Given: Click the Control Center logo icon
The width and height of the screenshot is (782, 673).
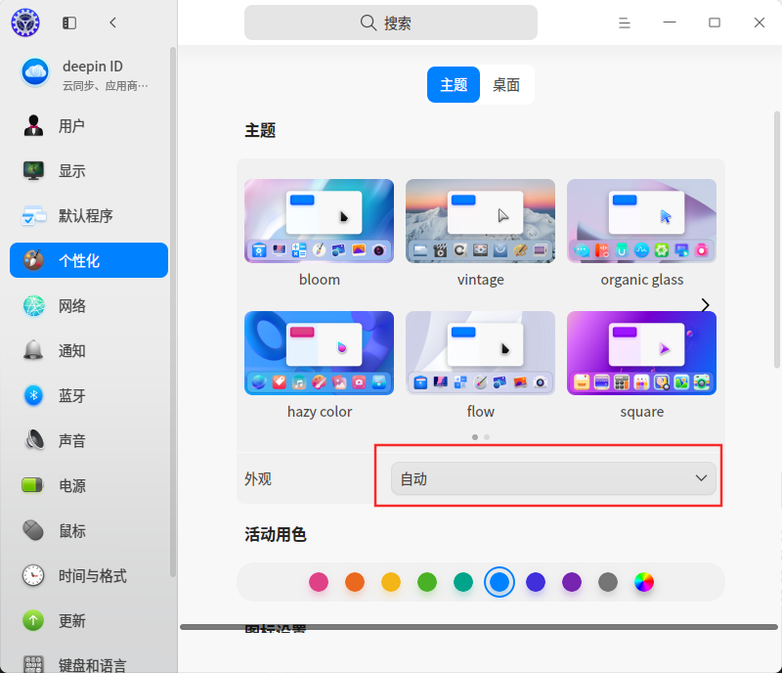Looking at the screenshot, I should [25, 22].
